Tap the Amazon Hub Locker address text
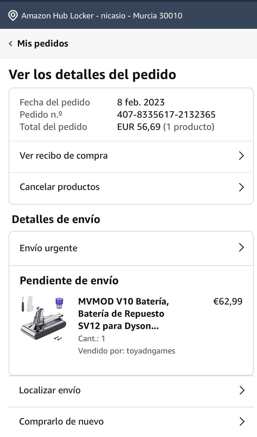Viewport: 257px width, 437px height. coord(102,16)
